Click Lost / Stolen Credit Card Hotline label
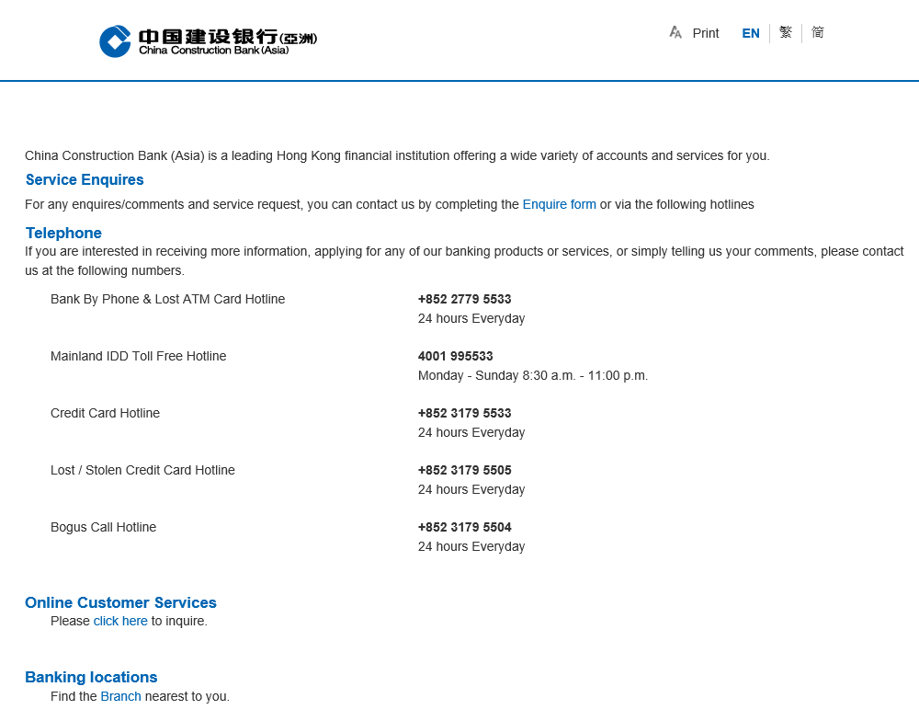The width and height of the screenshot is (919, 721). [x=142, y=470]
